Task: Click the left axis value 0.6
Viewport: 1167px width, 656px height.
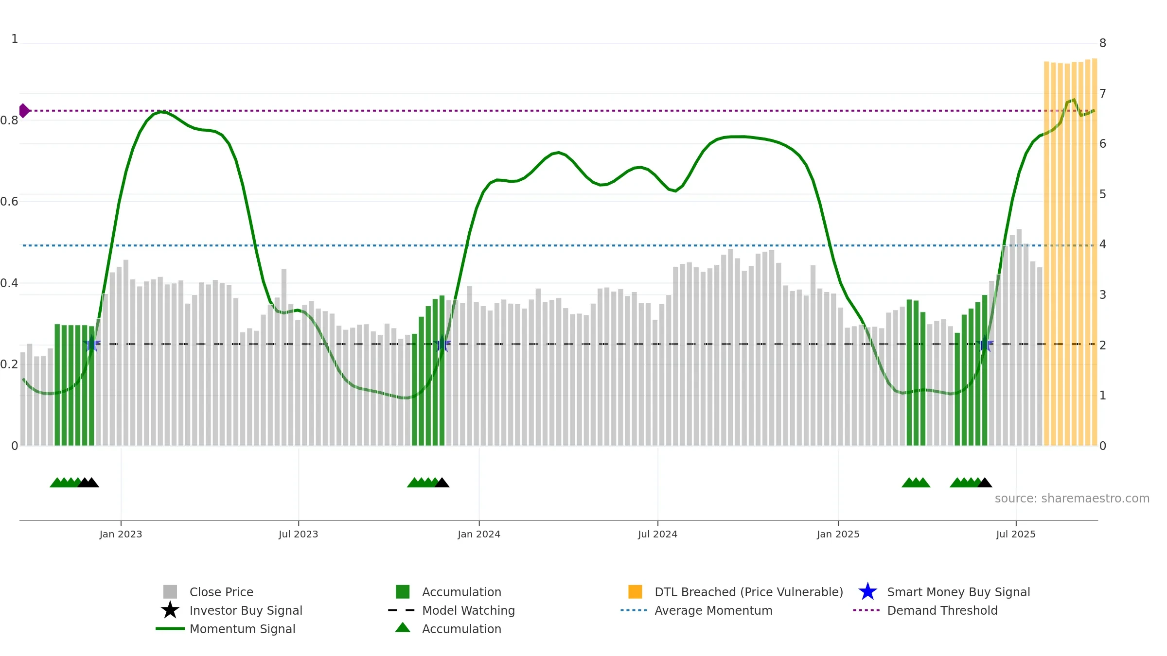Action: pos(9,202)
